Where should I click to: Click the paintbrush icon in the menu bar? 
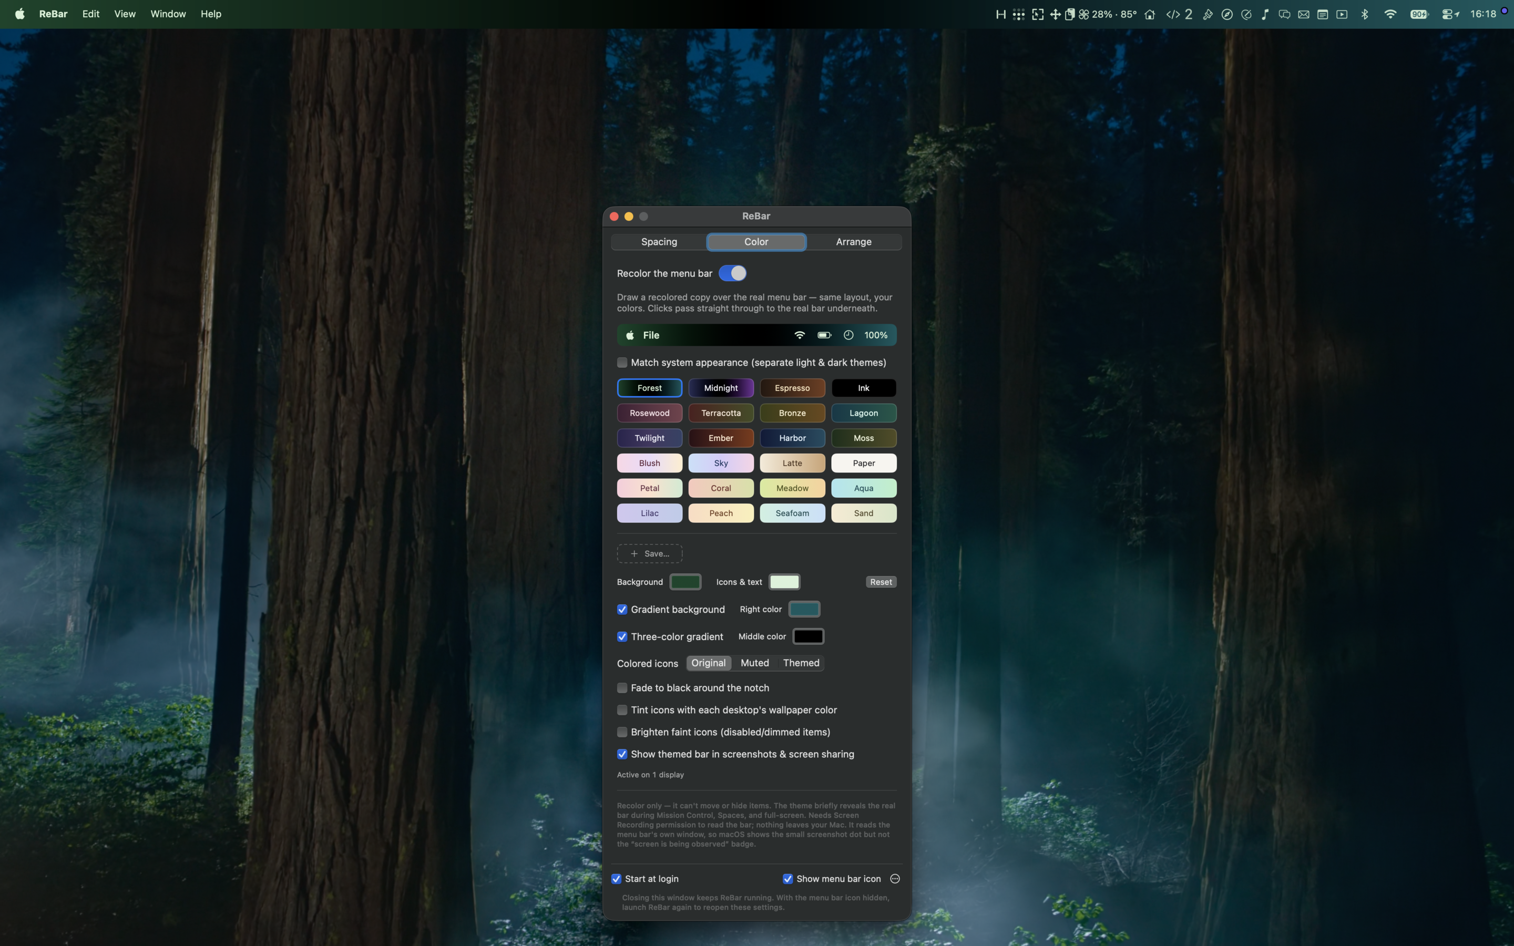(x=1208, y=14)
